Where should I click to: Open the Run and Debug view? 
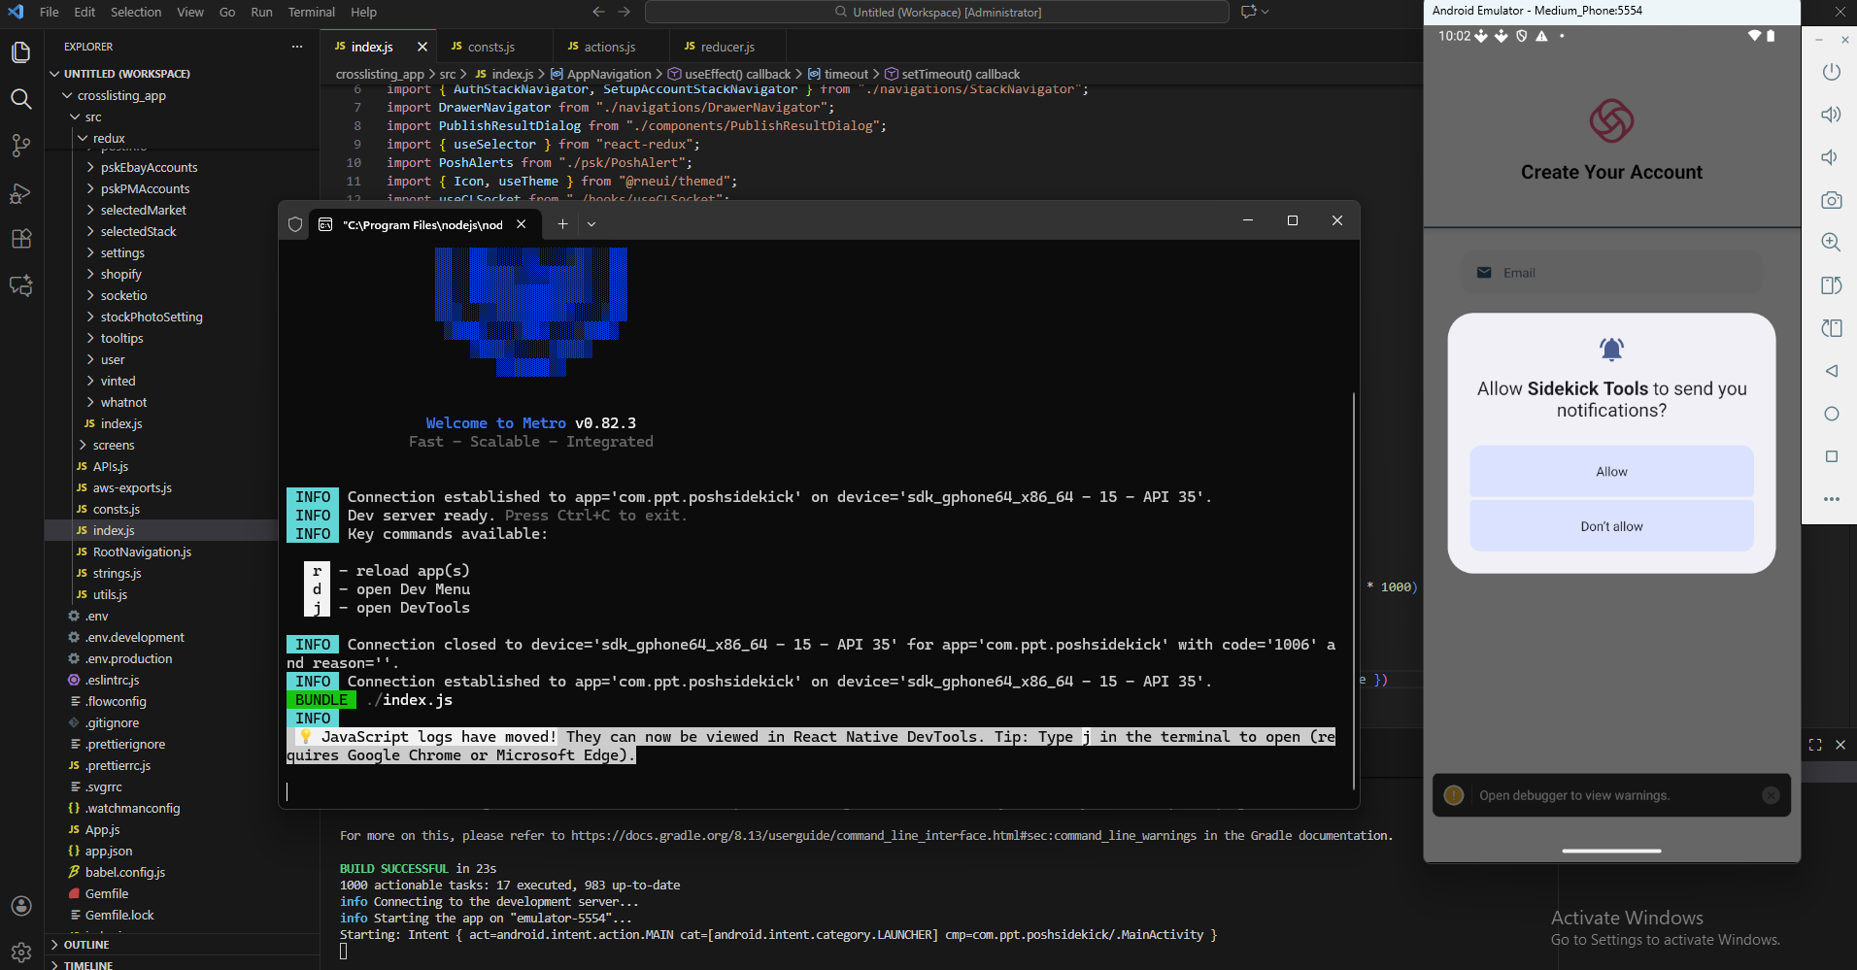[x=21, y=192]
